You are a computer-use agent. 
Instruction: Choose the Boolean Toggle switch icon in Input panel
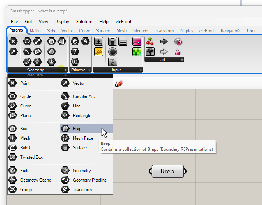(x=113, y=41)
